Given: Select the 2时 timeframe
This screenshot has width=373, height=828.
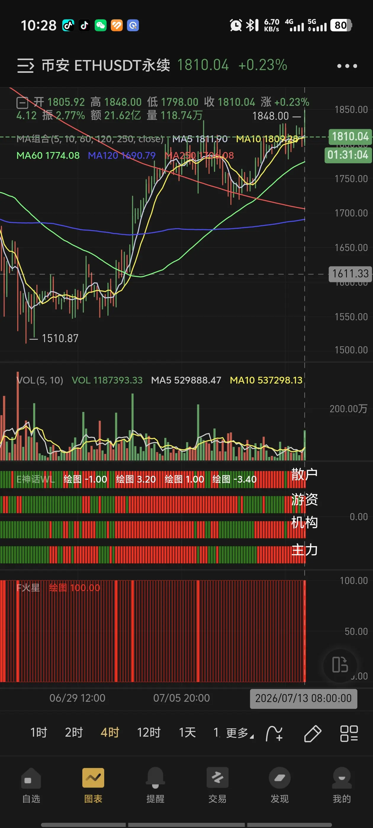Looking at the screenshot, I should [74, 732].
